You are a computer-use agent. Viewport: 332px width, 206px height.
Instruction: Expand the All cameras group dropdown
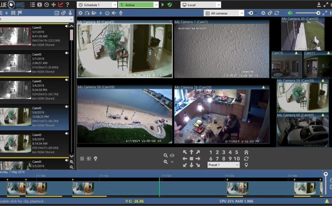pos(224,13)
